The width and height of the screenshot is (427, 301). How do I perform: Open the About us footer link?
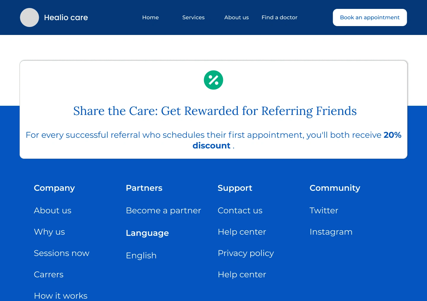pos(52,210)
